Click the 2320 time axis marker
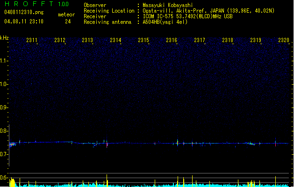This screenshot has width=294, height=187. tap(284, 40)
